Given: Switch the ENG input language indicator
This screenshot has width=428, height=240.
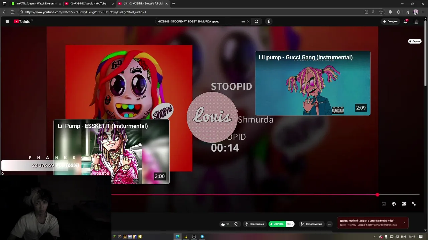Looking at the screenshot, I should coord(403,237).
